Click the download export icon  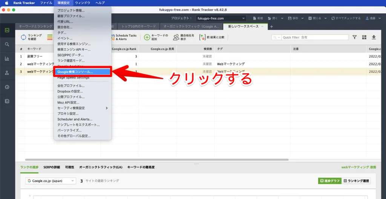click(x=374, y=37)
